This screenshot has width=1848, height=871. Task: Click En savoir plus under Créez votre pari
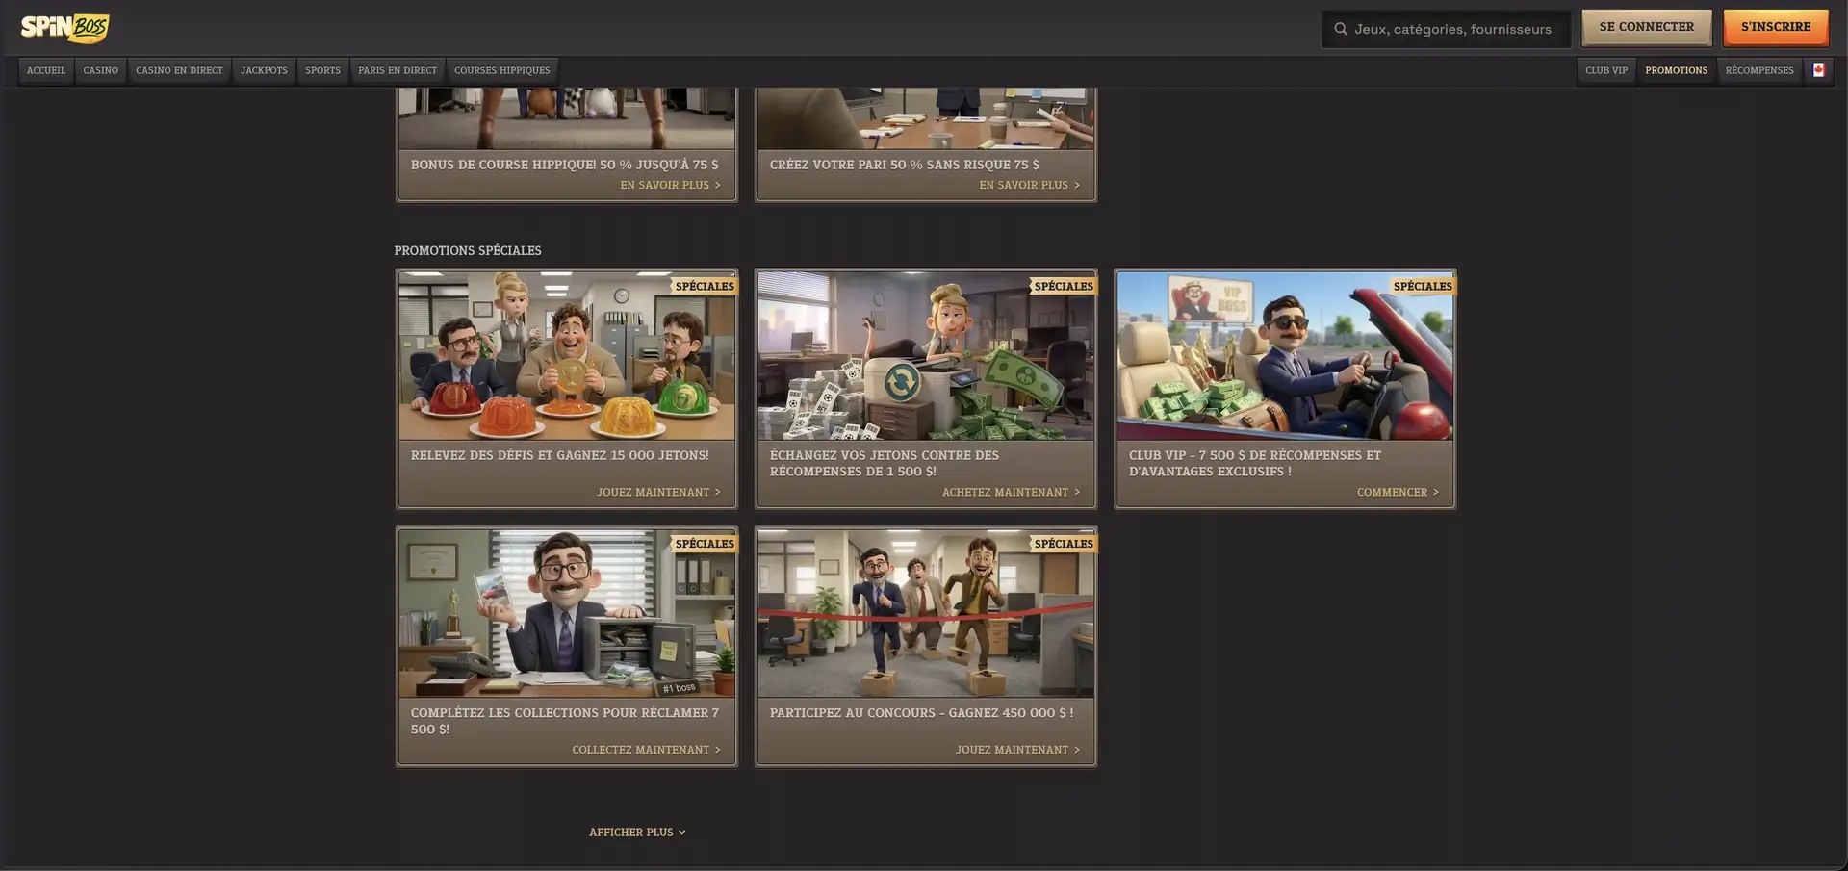[x=1029, y=185]
